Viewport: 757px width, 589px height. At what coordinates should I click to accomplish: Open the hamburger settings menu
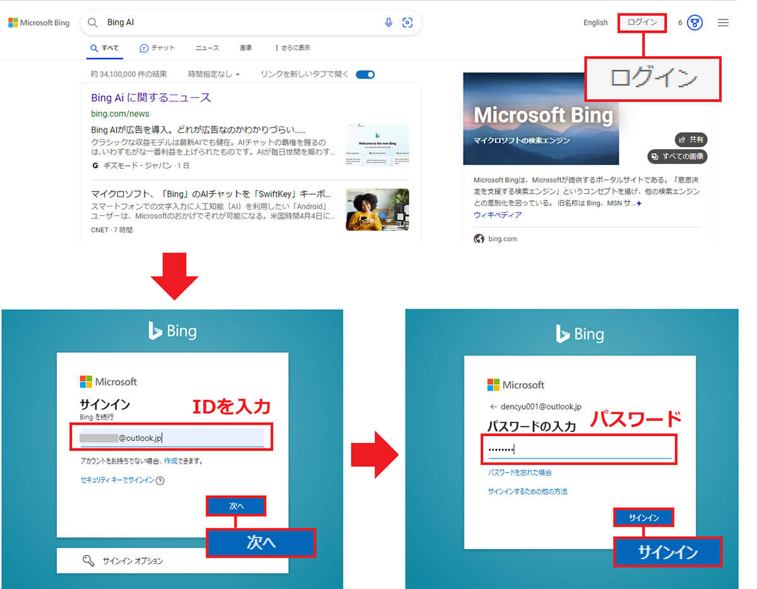coord(724,23)
